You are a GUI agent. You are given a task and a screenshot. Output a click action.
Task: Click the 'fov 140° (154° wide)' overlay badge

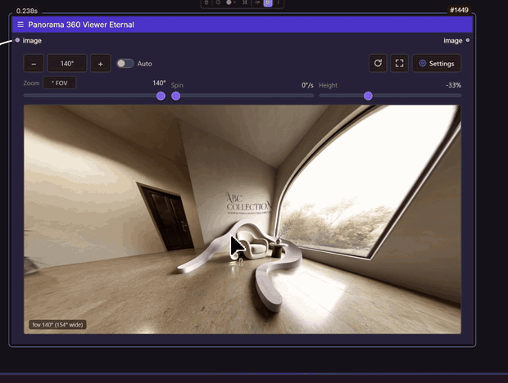(x=57, y=324)
